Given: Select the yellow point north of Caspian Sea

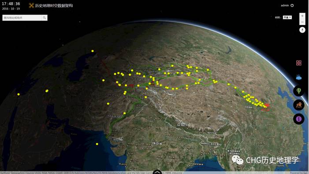Looking at the screenshot, I should tap(93, 51).
